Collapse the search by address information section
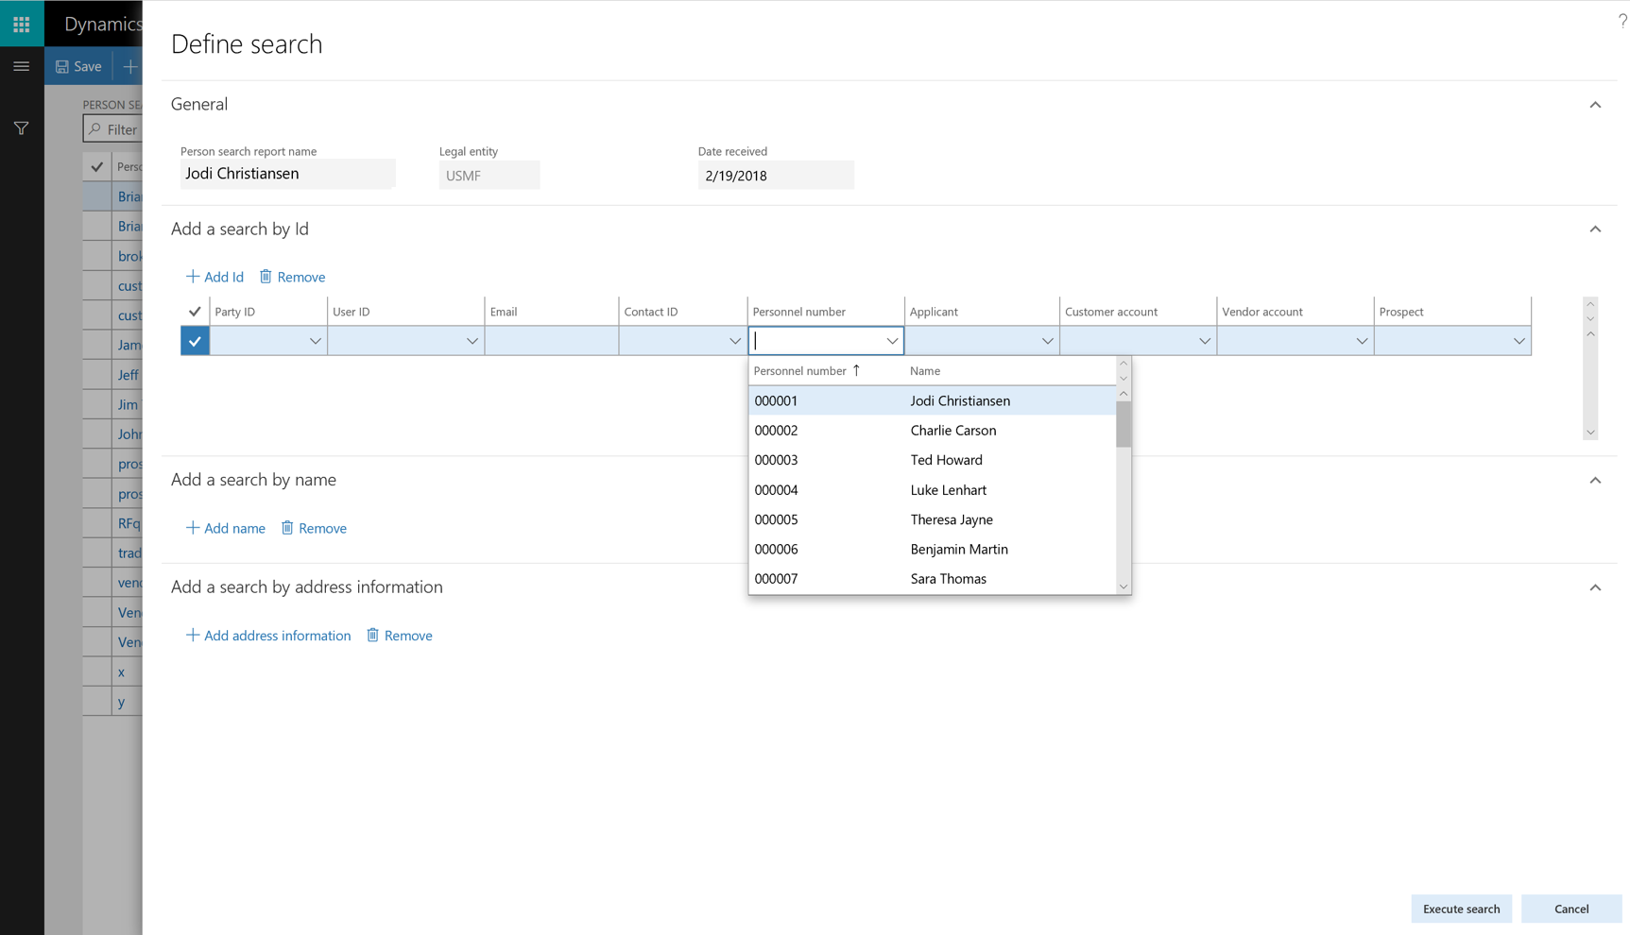Screen dimensions: 1630x935 click(1595, 587)
